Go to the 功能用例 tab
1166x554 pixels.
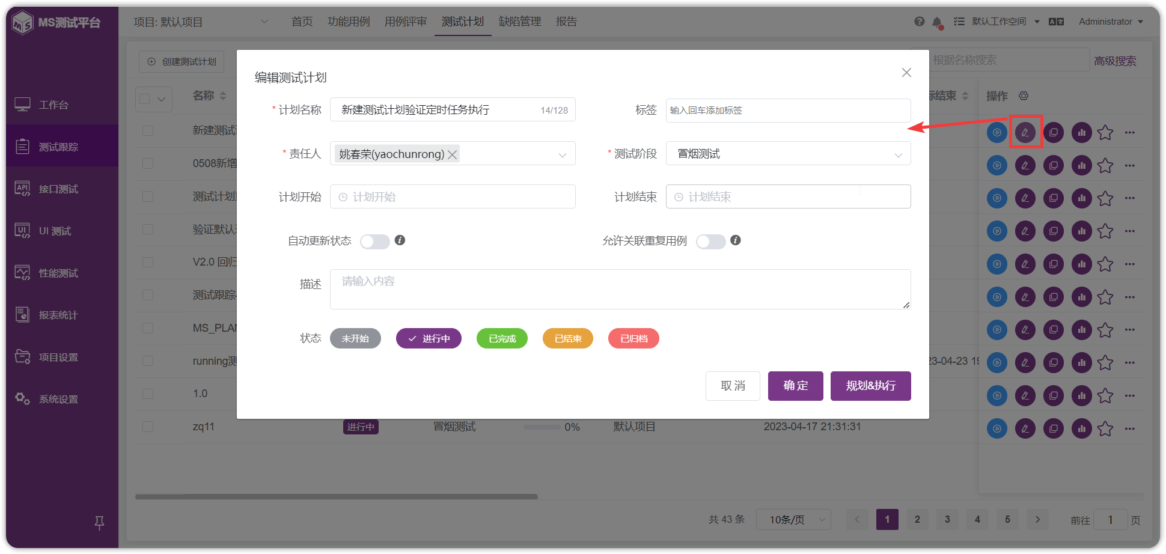click(x=349, y=22)
